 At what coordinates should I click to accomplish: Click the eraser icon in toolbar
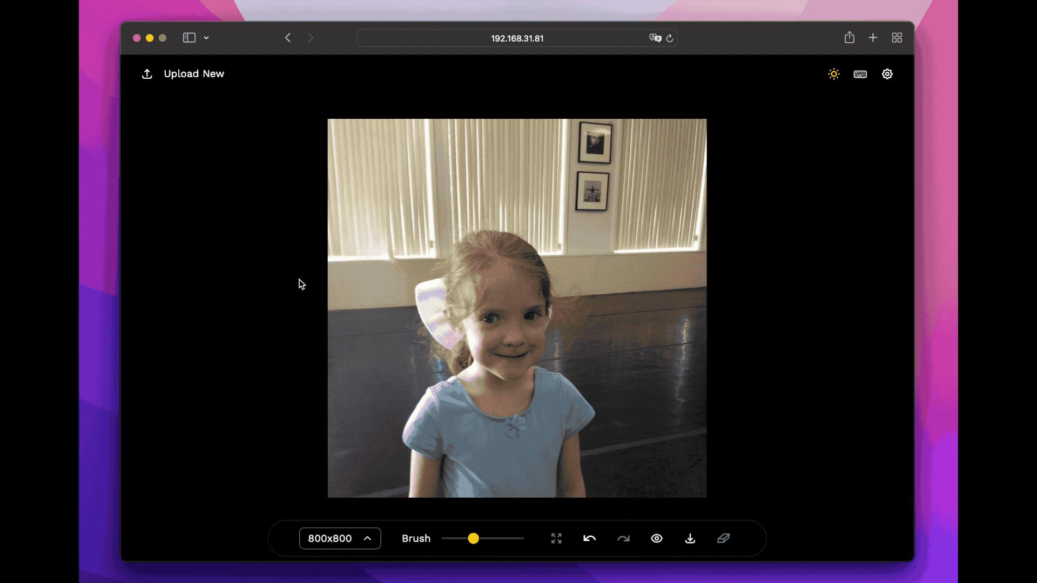724,538
